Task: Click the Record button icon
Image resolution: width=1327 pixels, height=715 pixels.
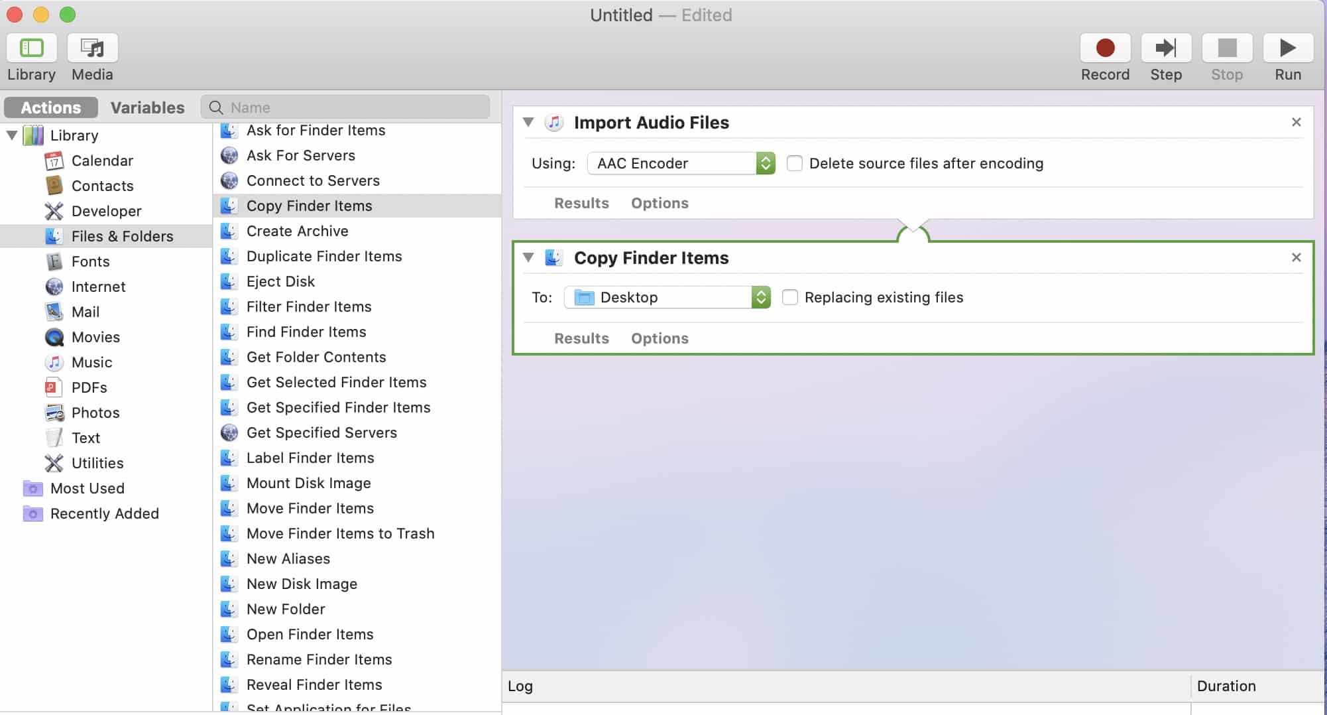Action: [x=1105, y=48]
